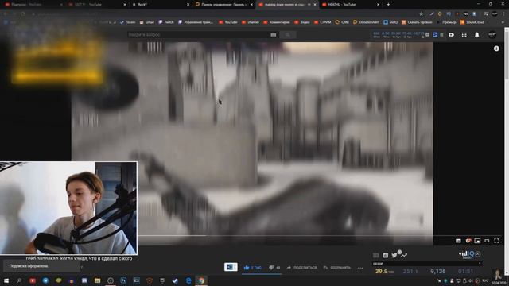509x286 pixels.
Task: Click the YouTube search magnifier button
Action: click(288, 35)
